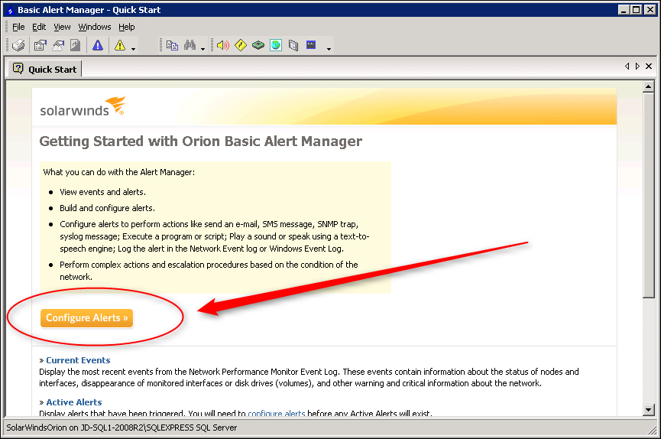The width and height of the screenshot is (661, 439).
Task: Click the speaker sound icon
Action: point(223,45)
